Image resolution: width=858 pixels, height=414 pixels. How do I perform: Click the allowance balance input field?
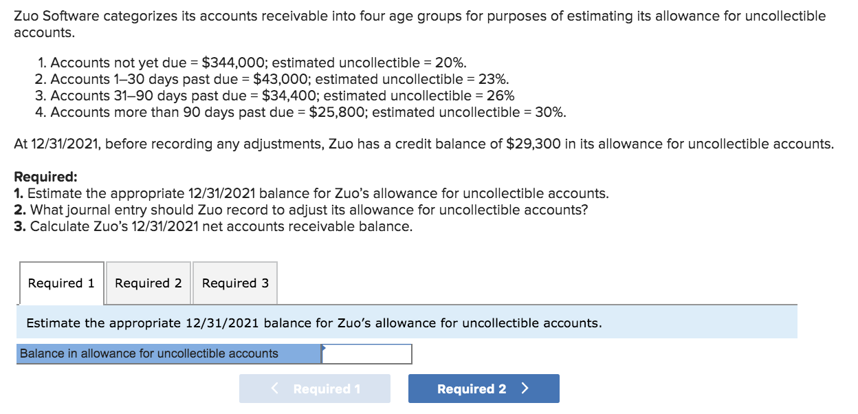(368, 353)
